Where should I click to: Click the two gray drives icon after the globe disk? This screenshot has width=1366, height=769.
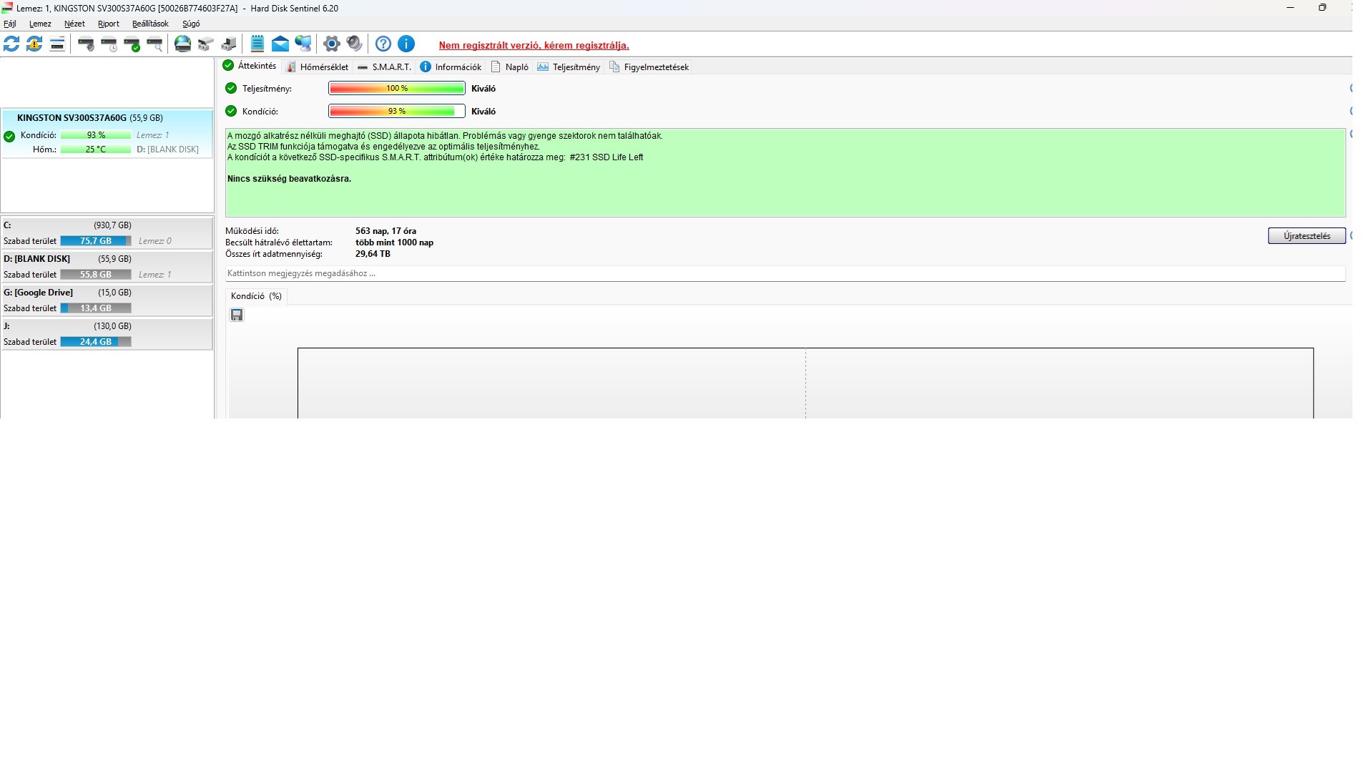(x=206, y=44)
